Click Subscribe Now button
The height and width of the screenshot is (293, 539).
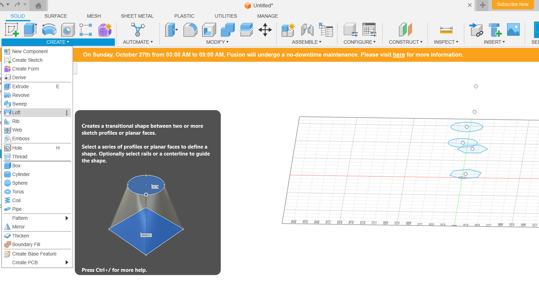coord(513,5)
